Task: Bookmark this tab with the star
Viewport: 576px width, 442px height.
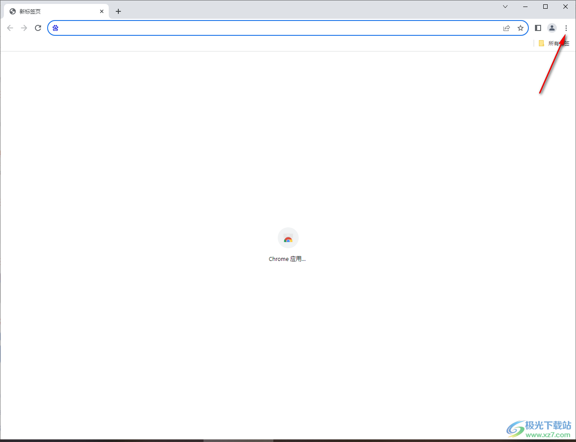Action: [521, 28]
